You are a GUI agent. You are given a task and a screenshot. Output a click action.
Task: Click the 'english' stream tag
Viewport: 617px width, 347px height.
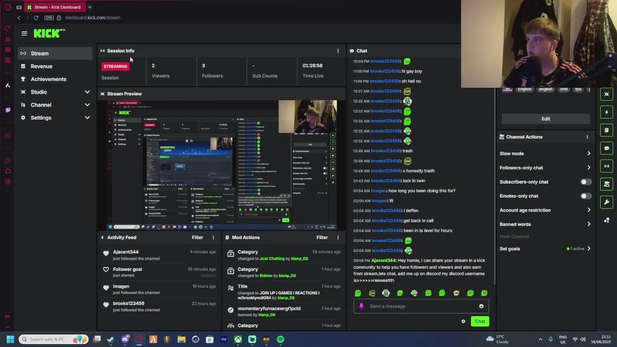point(546,89)
